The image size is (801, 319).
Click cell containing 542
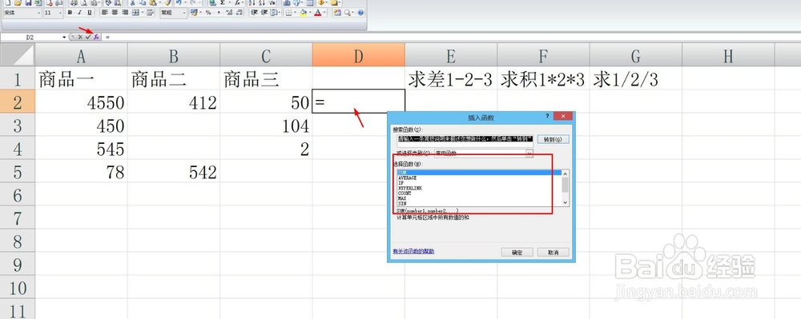point(174,172)
